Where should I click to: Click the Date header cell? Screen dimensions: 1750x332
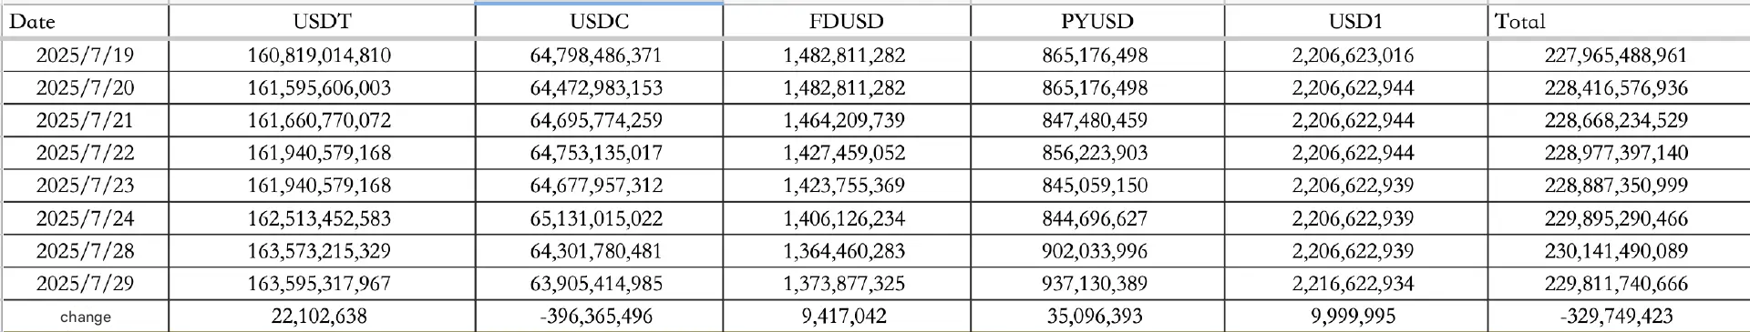tap(85, 21)
